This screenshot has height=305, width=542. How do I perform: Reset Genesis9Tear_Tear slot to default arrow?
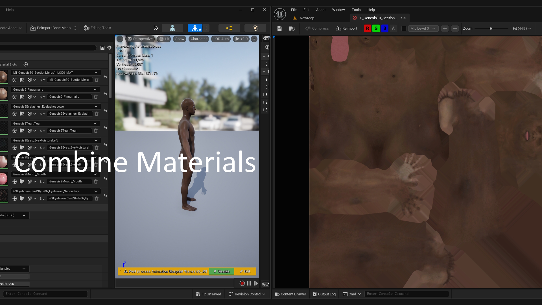click(x=105, y=128)
